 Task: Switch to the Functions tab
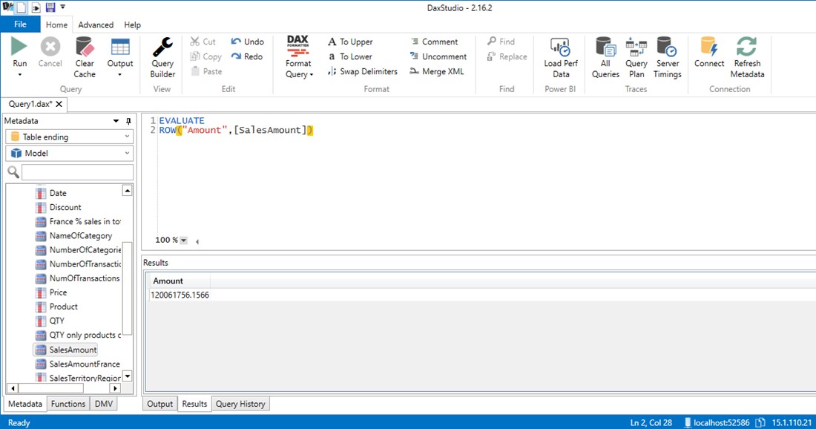click(x=68, y=404)
